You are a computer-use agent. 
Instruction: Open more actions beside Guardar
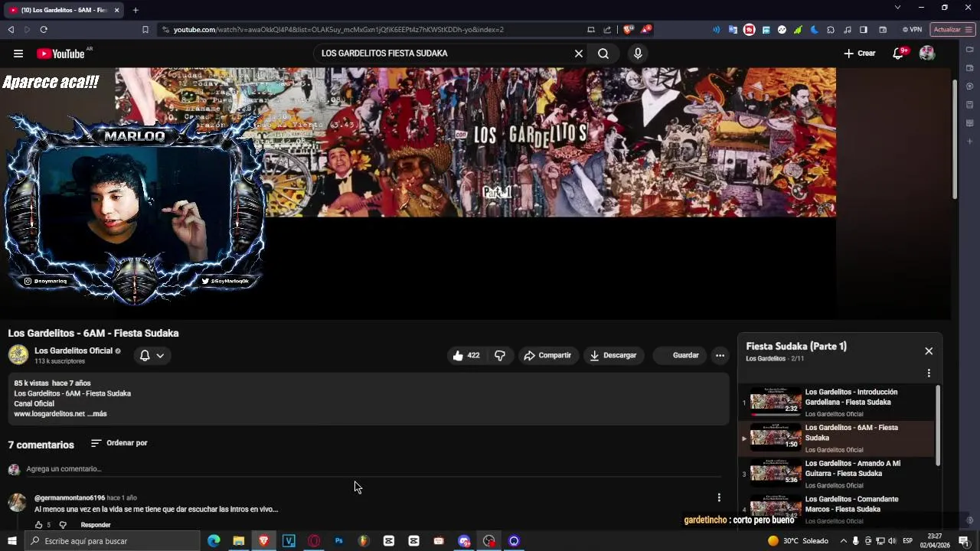click(x=720, y=355)
